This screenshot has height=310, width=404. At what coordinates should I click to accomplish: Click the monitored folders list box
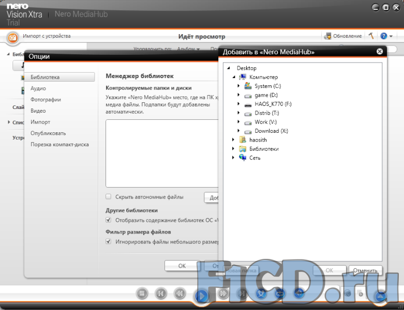pos(162,153)
